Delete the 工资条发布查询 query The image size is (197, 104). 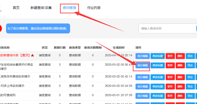180,77
